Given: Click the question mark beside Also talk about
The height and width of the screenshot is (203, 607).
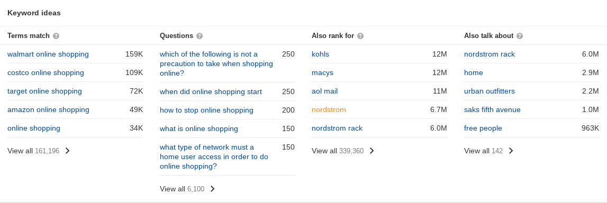Looking at the screenshot, I should coord(520,36).
